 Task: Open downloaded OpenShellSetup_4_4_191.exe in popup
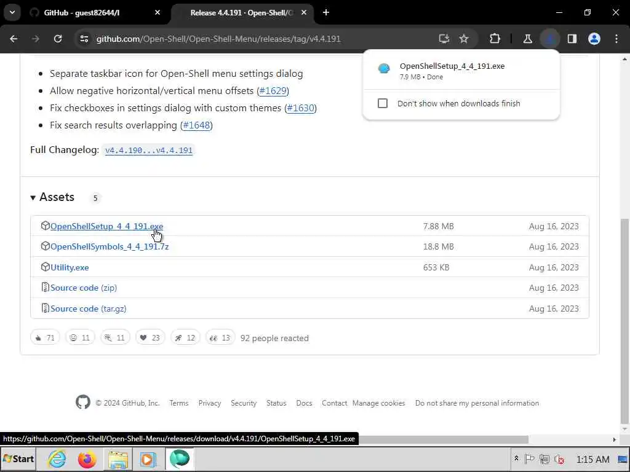(461, 70)
